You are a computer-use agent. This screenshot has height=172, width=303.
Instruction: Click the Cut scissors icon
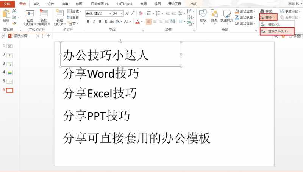pos(14,11)
